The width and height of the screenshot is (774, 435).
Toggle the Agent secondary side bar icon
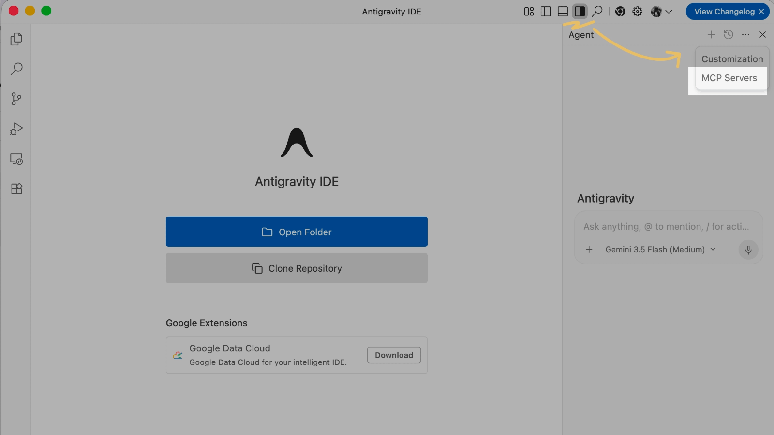coord(580,12)
